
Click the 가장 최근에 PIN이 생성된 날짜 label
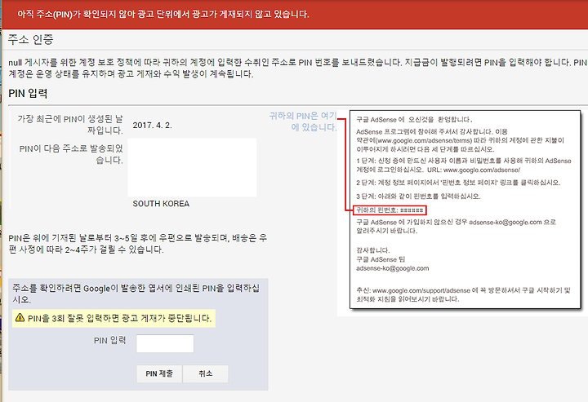click(70, 125)
